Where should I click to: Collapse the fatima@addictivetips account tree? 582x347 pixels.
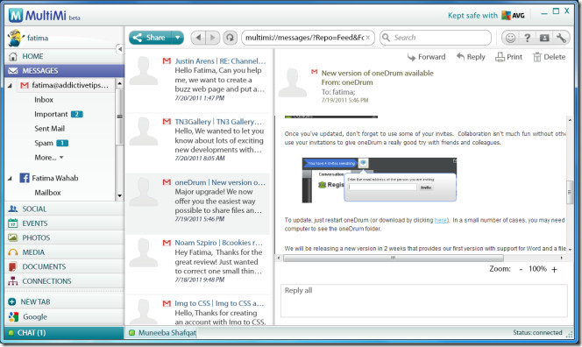[x=10, y=85]
